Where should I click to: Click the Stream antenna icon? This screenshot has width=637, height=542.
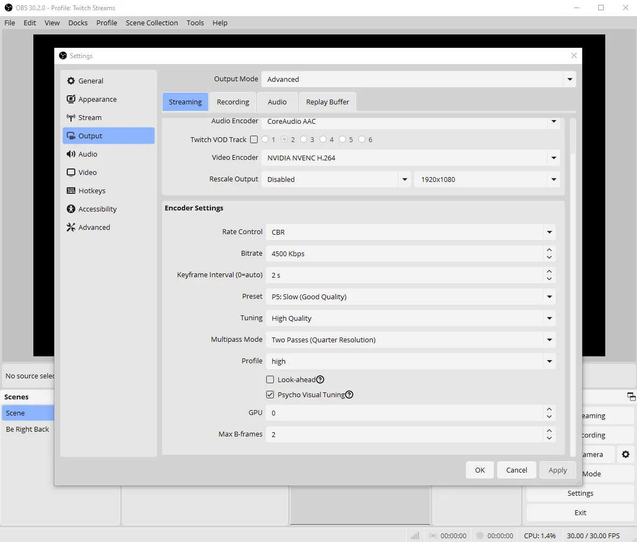click(71, 117)
